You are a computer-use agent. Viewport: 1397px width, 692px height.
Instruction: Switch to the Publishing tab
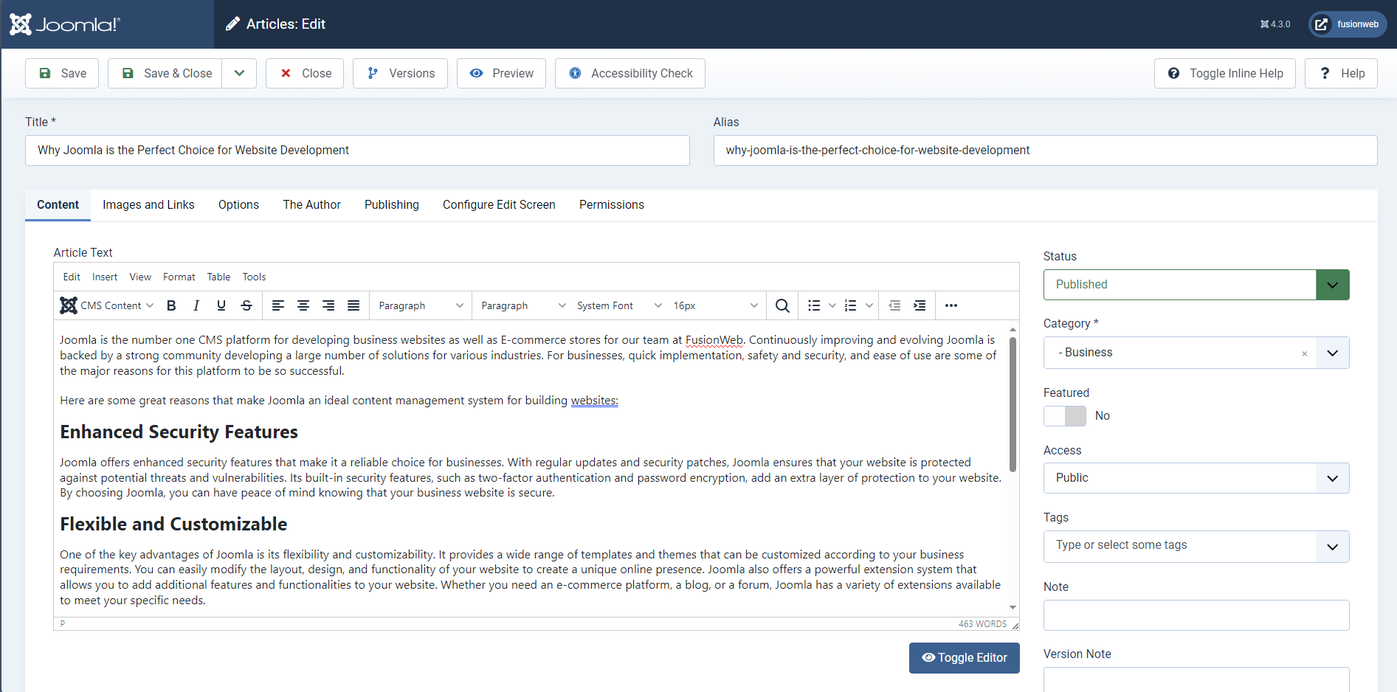click(391, 205)
